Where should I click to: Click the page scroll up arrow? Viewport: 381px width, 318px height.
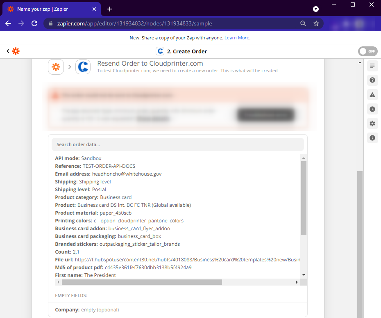point(360,62)
